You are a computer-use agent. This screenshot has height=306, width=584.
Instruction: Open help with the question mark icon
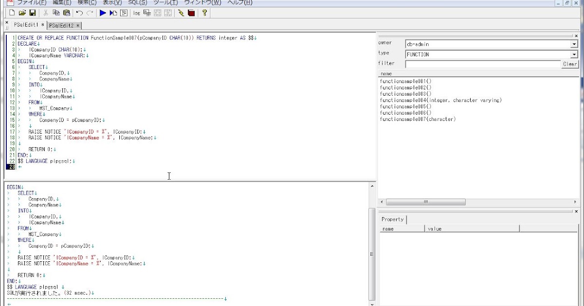coord(204,13)
